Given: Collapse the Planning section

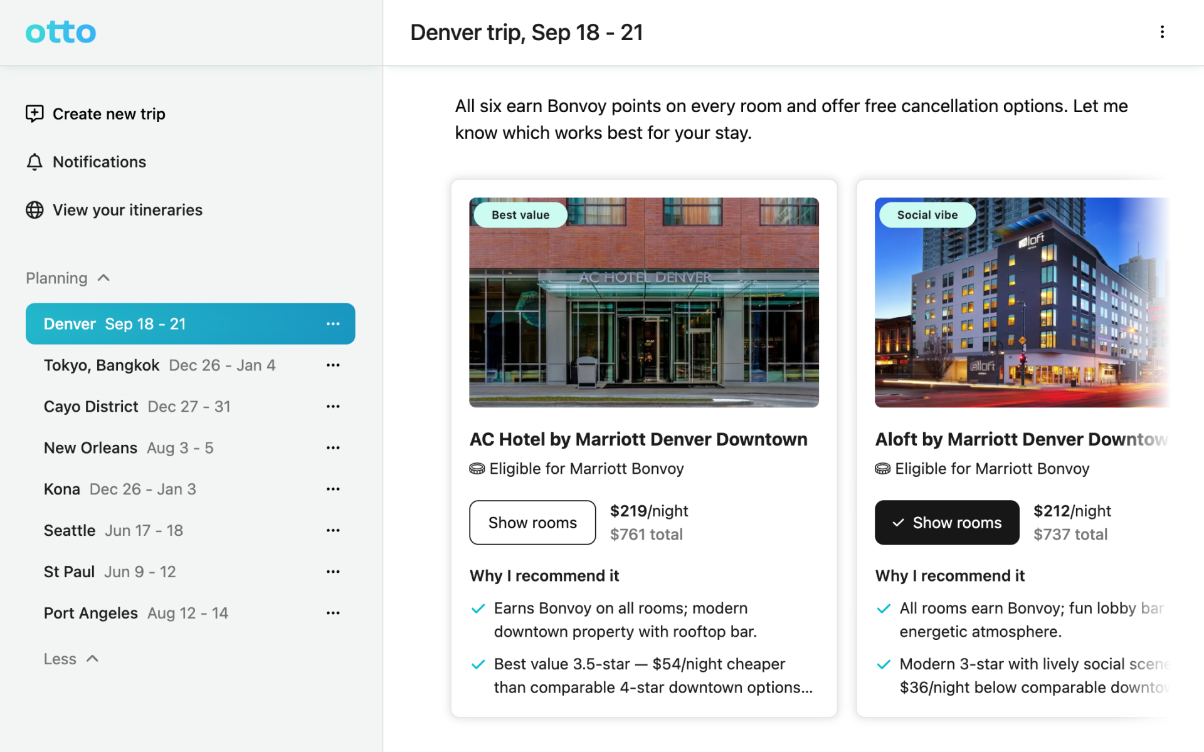Looking at the screenshot, I should click(68, 278).
